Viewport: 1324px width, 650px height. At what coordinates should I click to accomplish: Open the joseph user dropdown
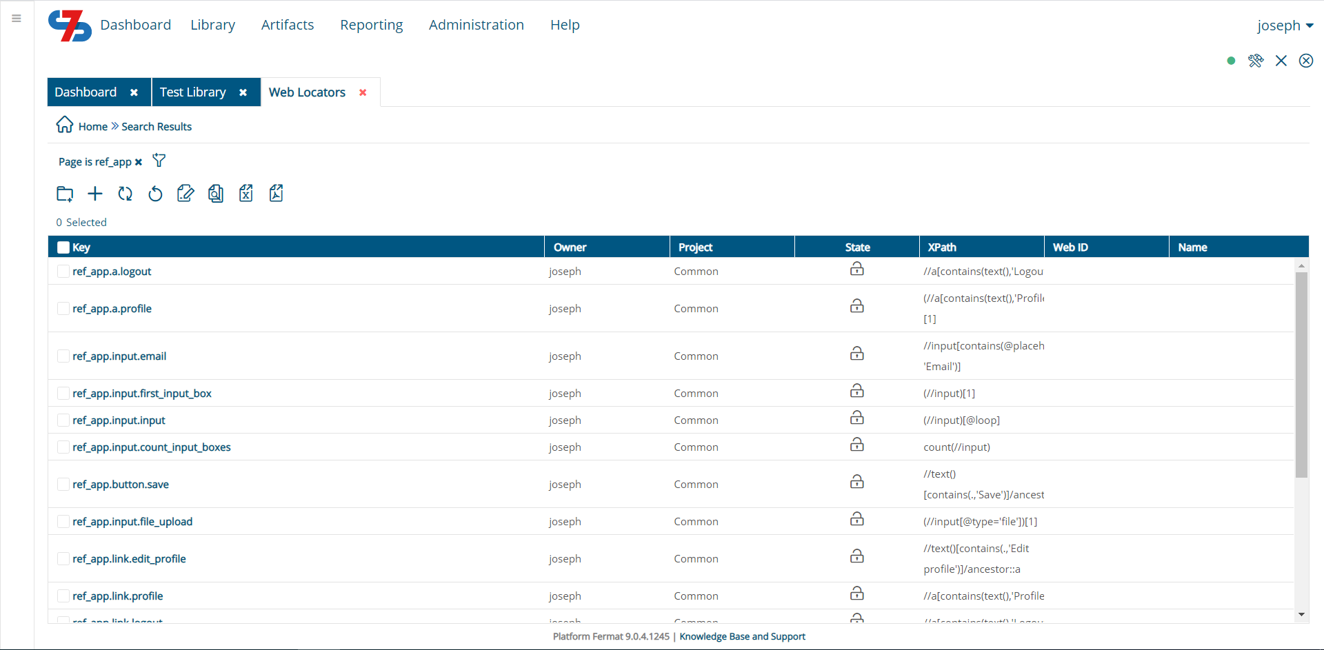[1285, 26]
